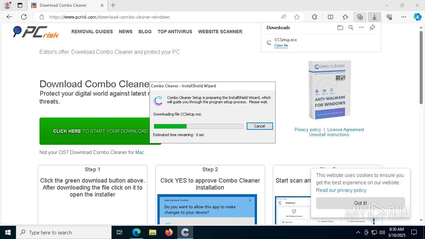
Task: Click Got it! cookie button
Action: (361, 203)
